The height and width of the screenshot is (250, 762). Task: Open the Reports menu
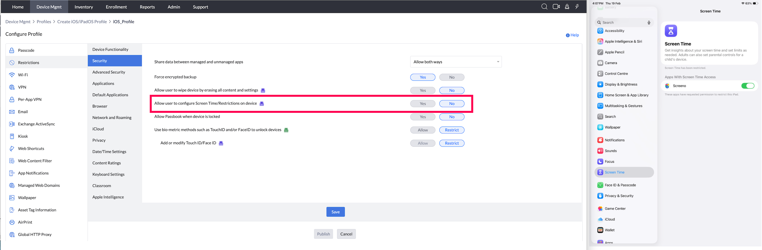(147, 7)
